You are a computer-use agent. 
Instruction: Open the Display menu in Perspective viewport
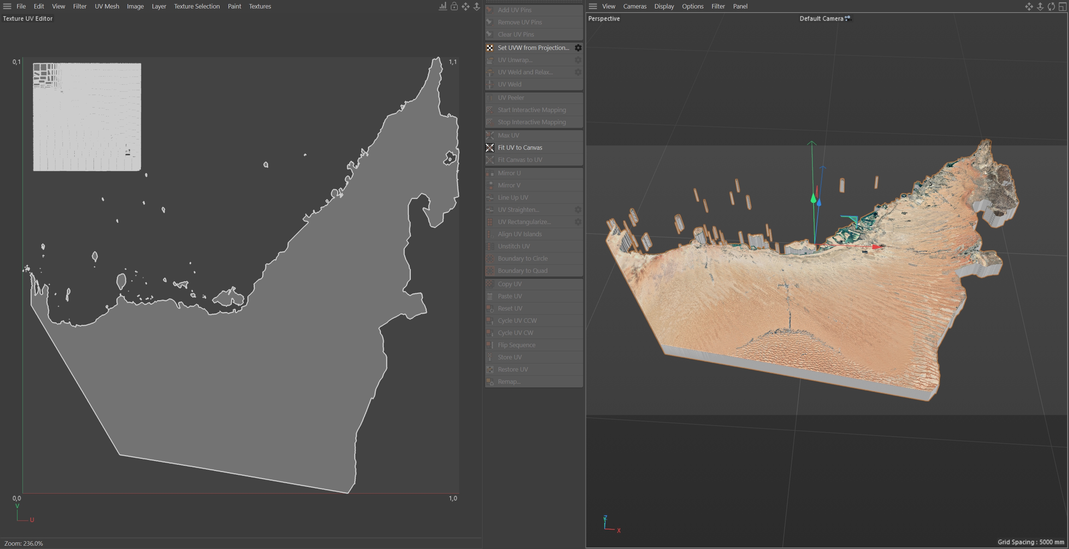click(664, 6)
